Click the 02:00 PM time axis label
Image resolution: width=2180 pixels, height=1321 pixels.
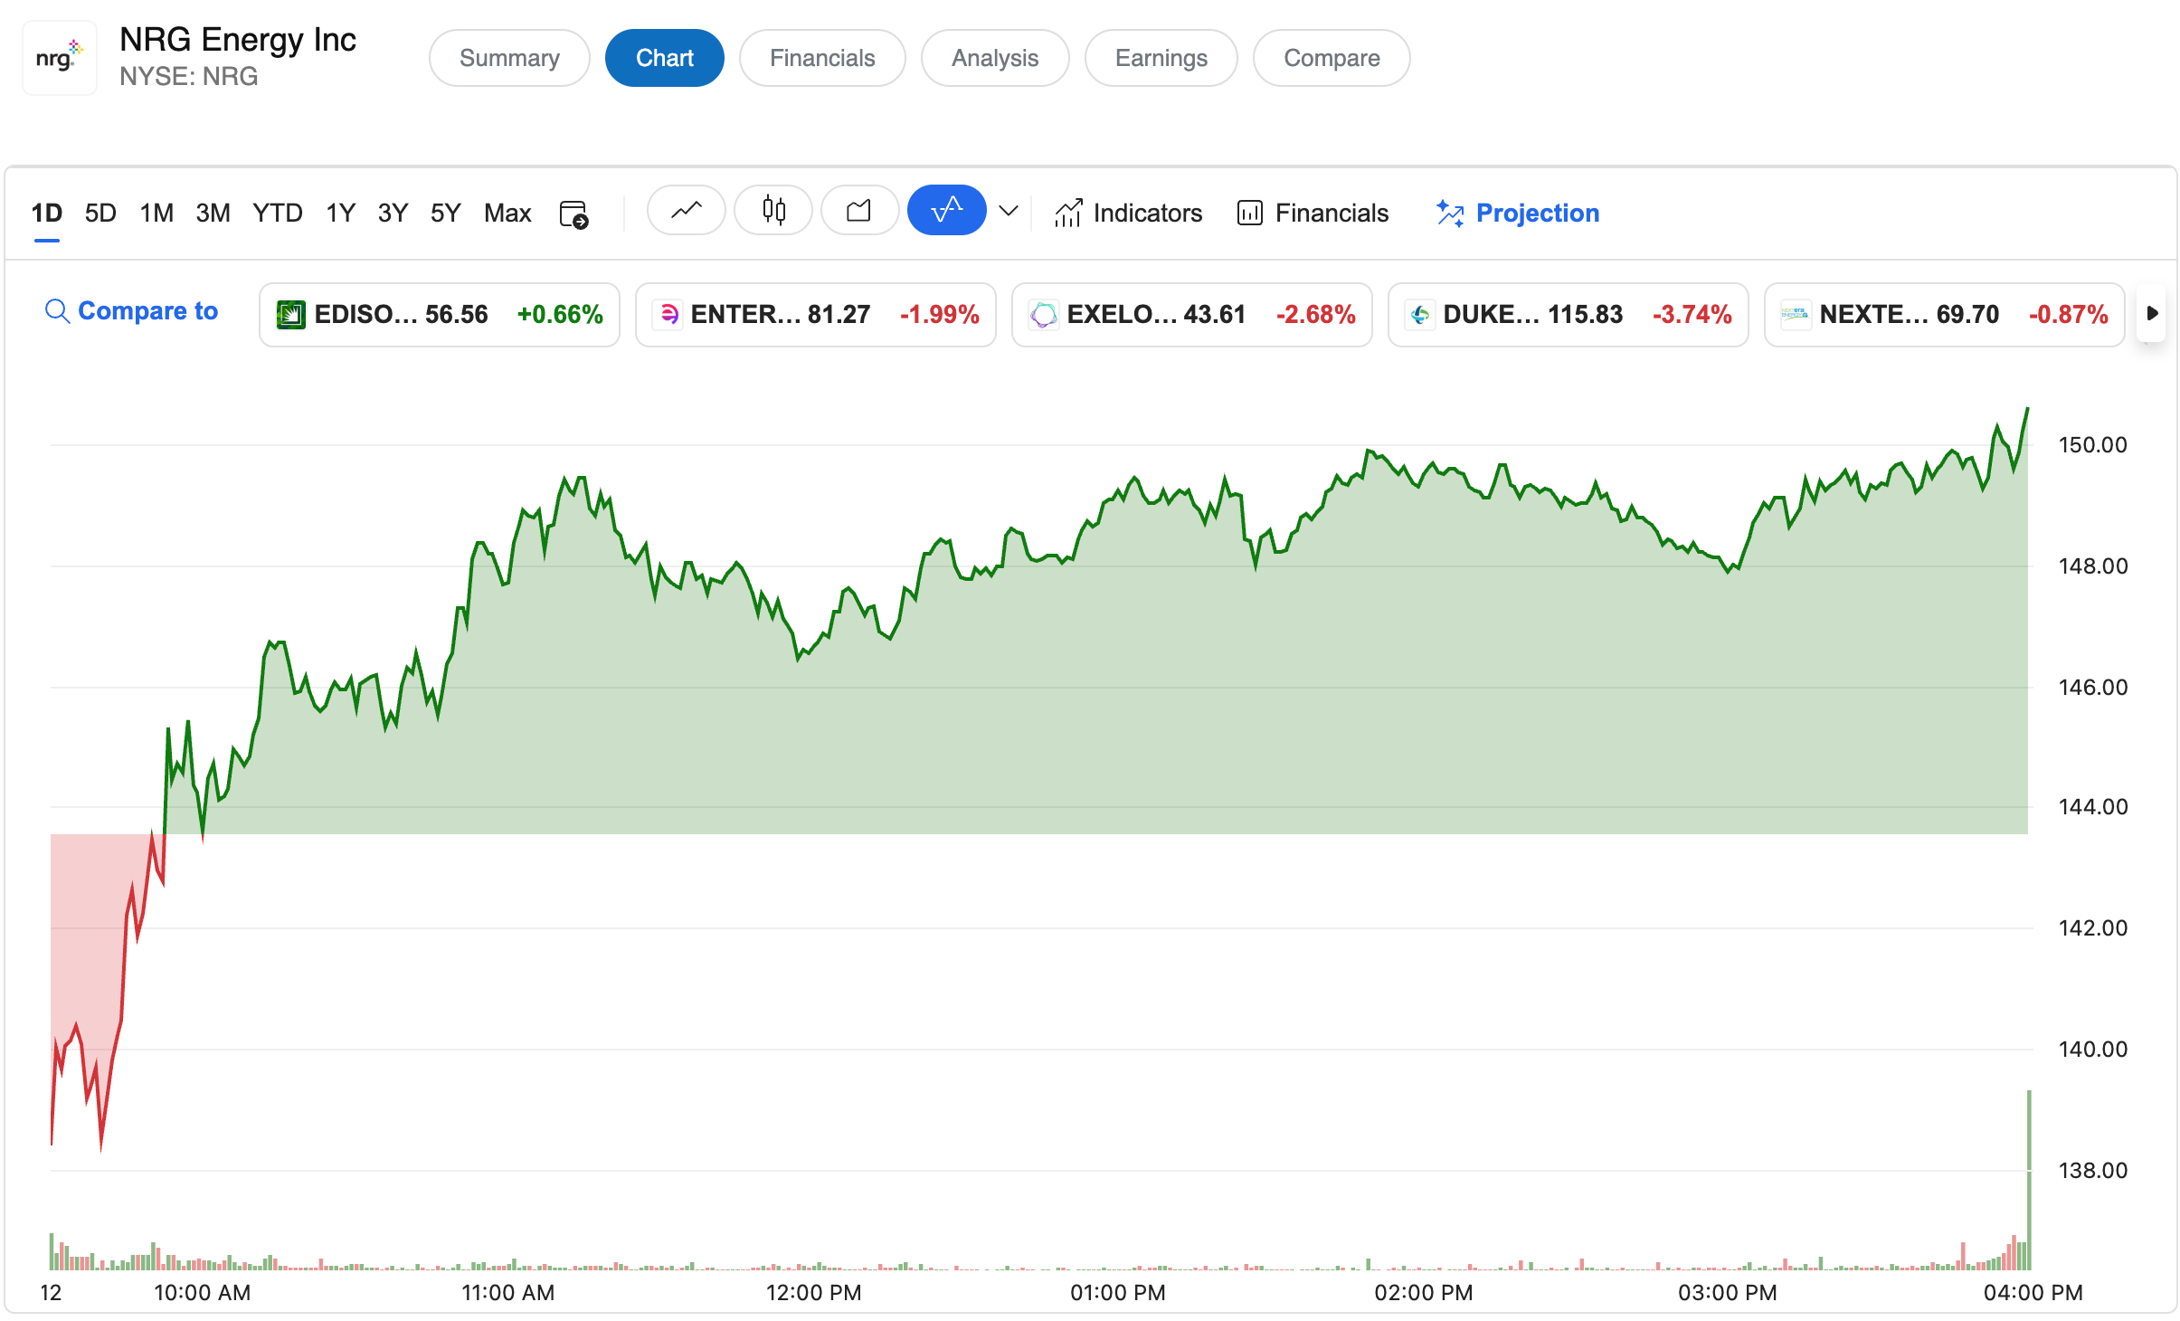[x=1424, y=1293]
